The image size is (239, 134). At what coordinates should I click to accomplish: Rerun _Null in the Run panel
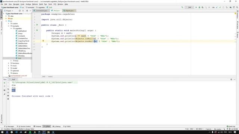pos(4,83)
